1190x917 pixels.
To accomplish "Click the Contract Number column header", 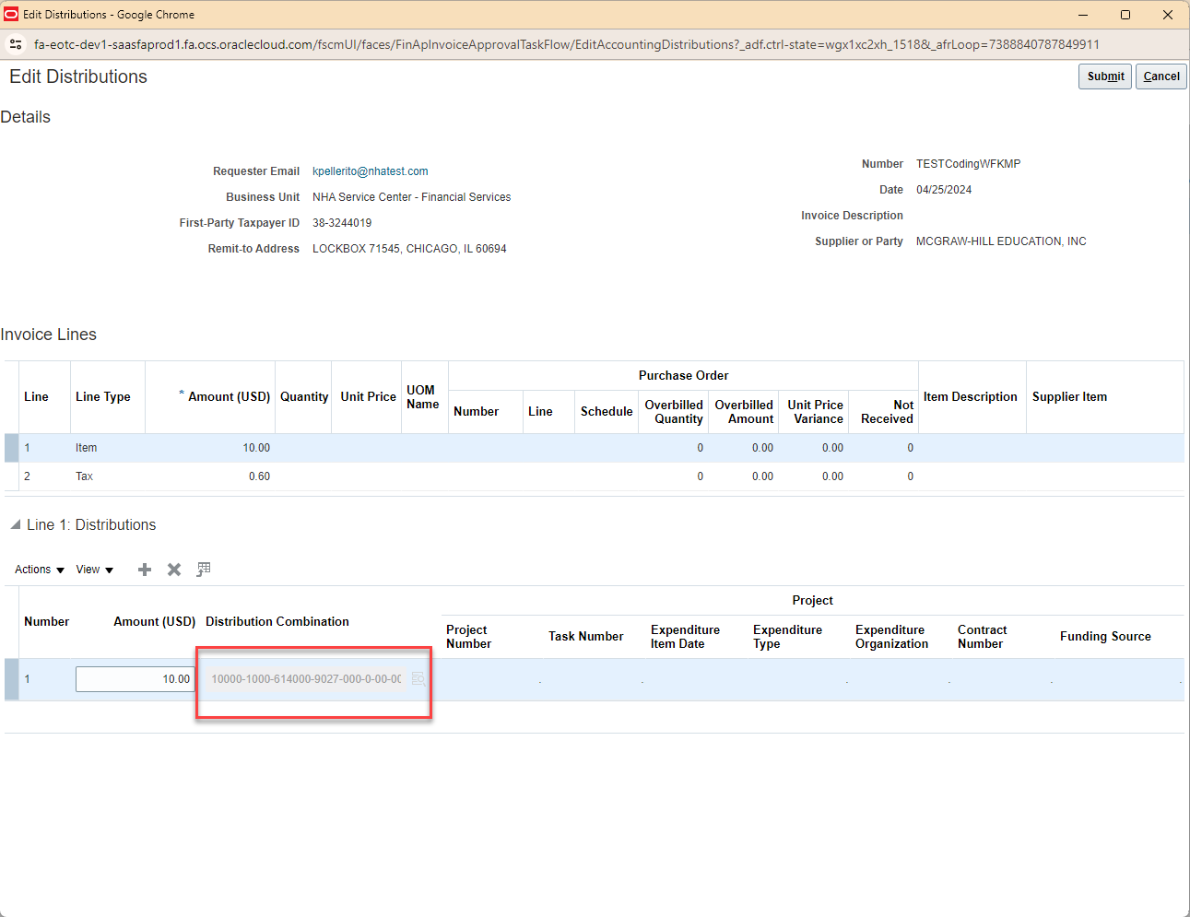I will coord(982,637).
